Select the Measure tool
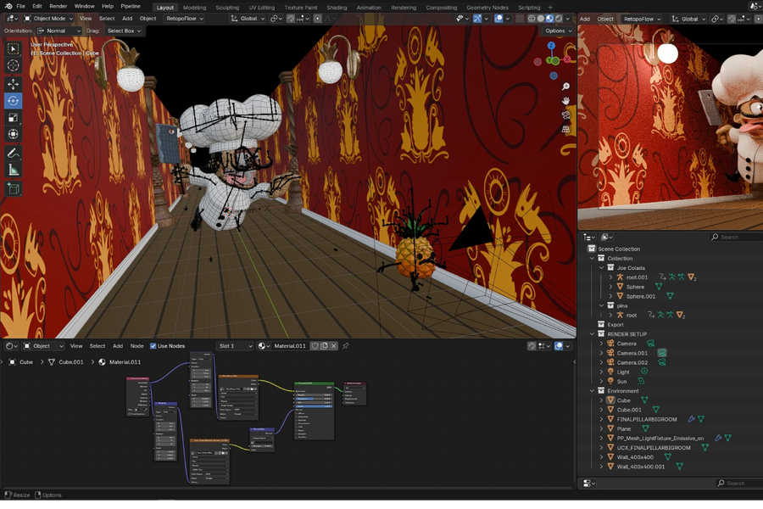Viewport: 763px width, 509px height. [13, 170]
